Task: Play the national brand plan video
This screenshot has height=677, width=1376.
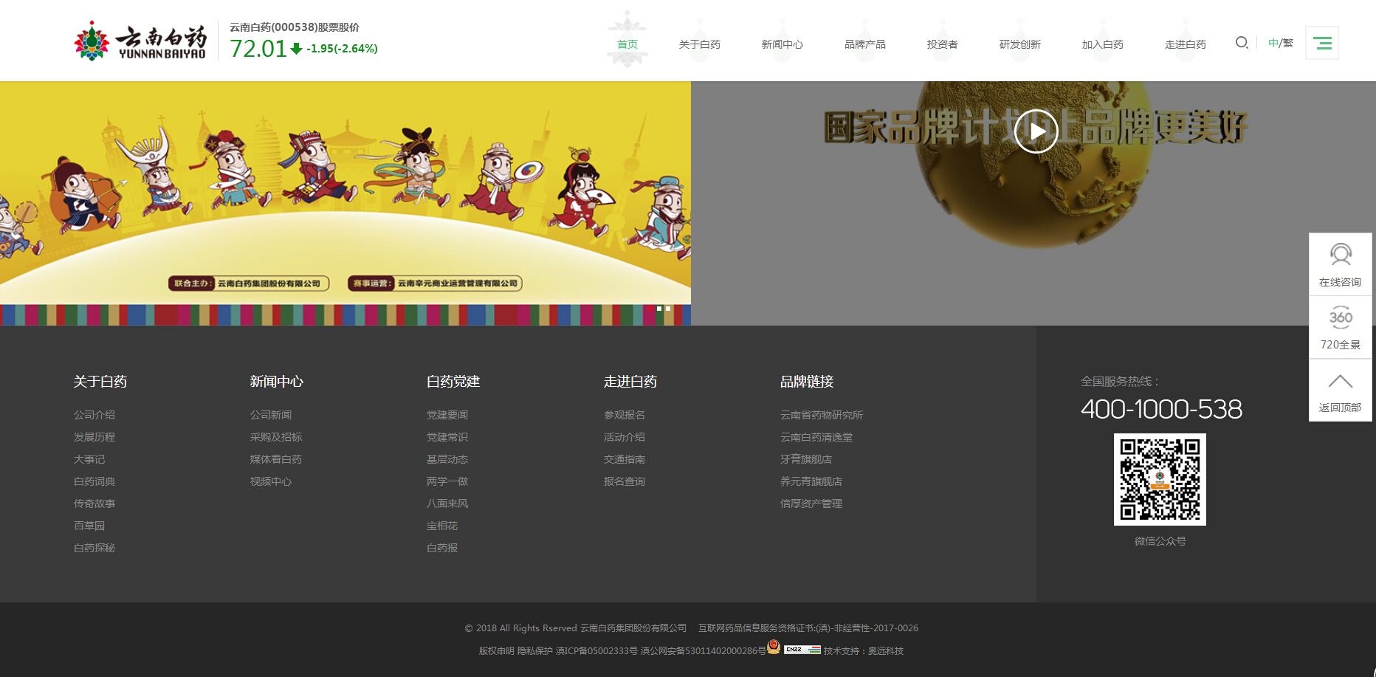Action: [1036, 131]
